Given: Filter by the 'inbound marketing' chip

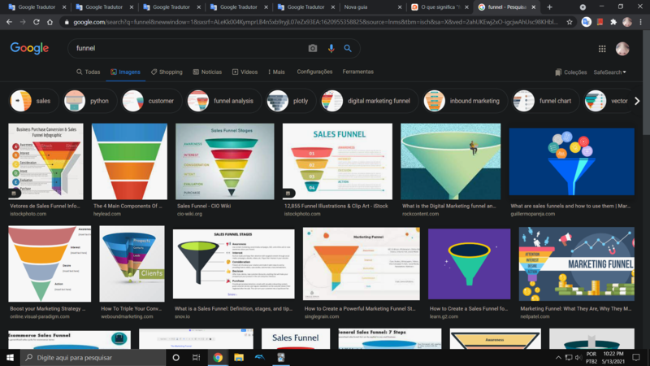Looking at the screenshot, I should [465, 101].
